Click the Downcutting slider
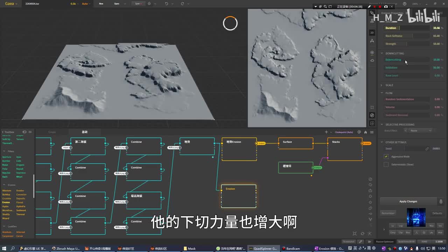The image size is (448, 252). point(407,59)
